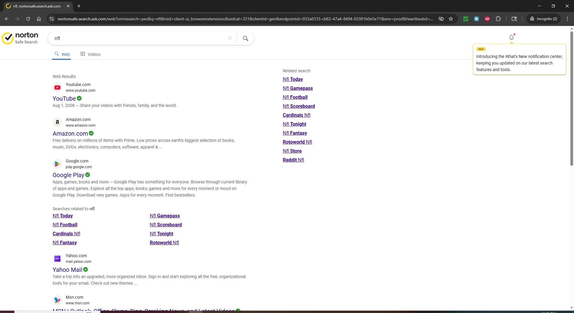The height and width of the screenshot is (313, 574).
Task: Open Nfl Gamepass in right Related search
Action: pyautogui.click(x=298, y=88)
